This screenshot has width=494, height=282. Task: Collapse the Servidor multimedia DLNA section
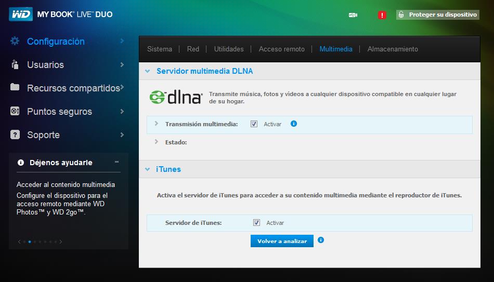click(147, 71)
